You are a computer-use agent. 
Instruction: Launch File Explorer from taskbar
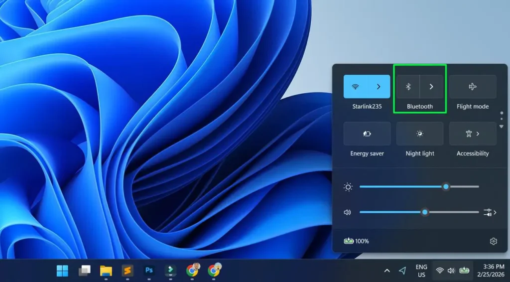(x=106, y=271)
